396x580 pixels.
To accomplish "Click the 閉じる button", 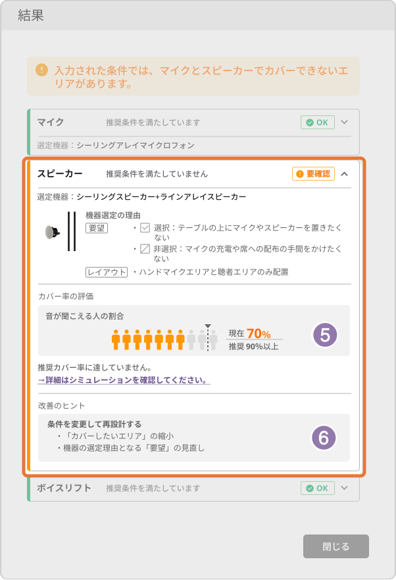I will pyautogui.click(x=336, y=546).
